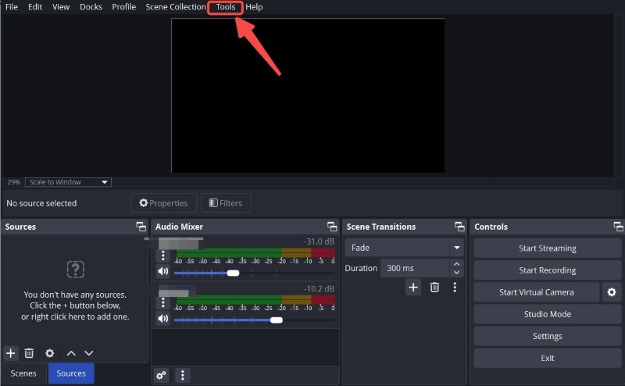Click the Duration 300 ms field
625x386 pixels.
(415, 268)
